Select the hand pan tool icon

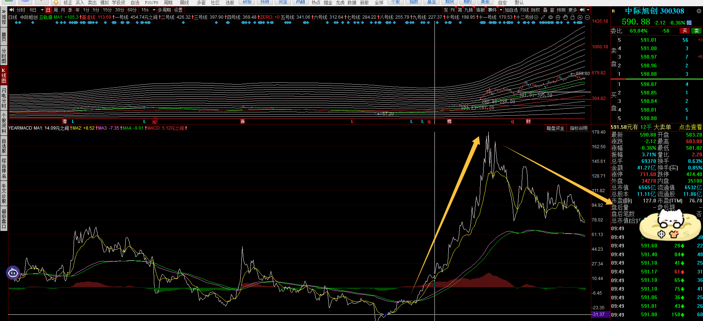[x=565, y=17]
